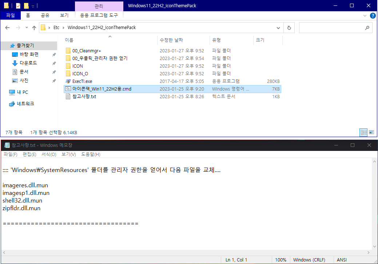Expand the address bar history dropdown
This screenshot has height=264, width=378.
(x=278, y=28)
